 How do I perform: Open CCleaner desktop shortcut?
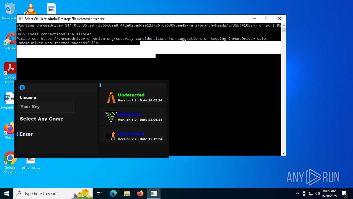tap(10, 41)
